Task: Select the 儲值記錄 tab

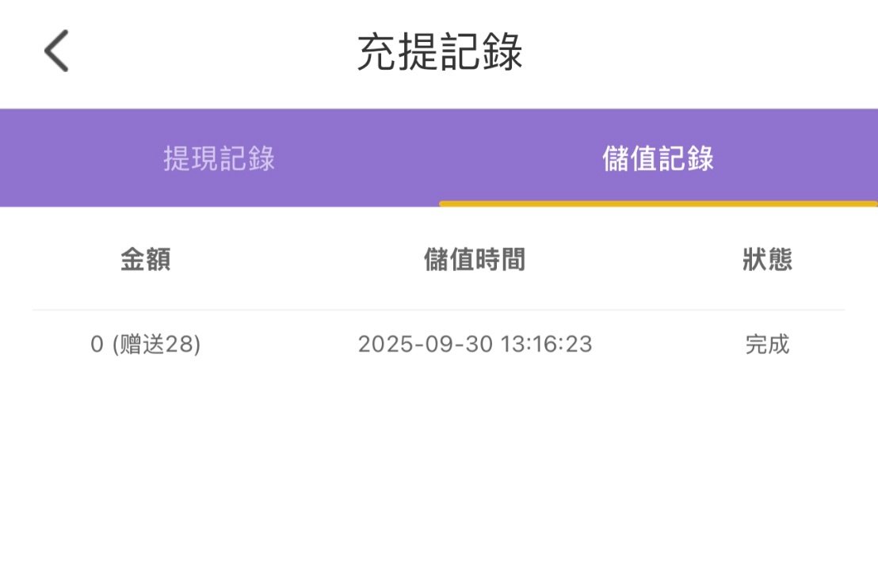Action: pos(658,158)
